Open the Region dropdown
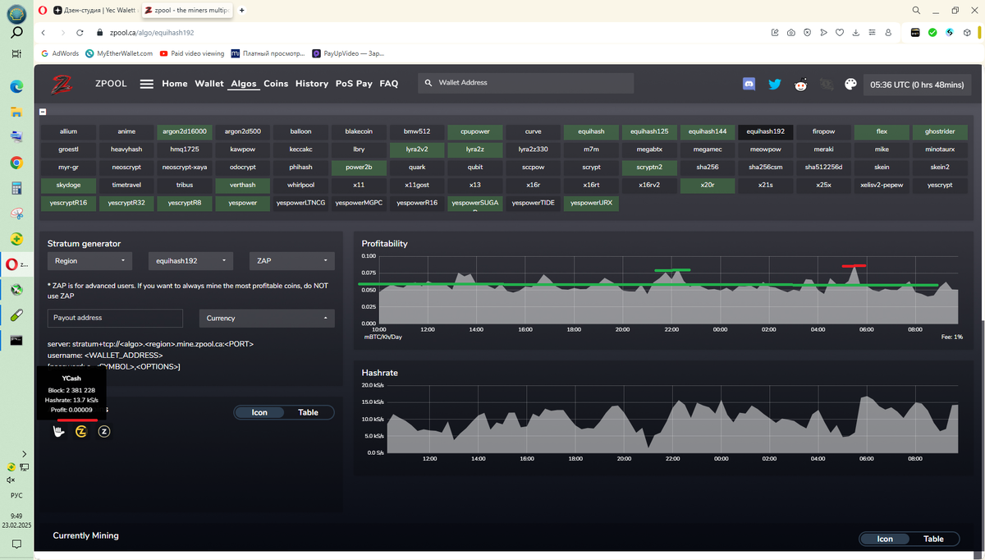The height and width of the screenshot is (560, 985). (x=89, y=260)
